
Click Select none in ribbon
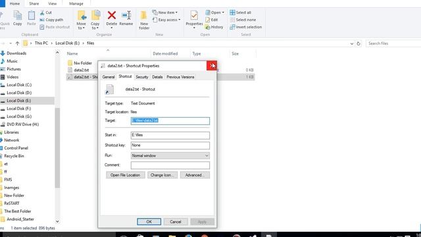(x=243, y=20)
